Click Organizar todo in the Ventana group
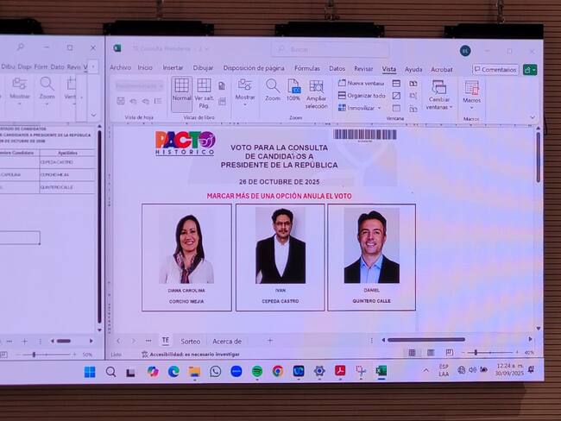This screenshot has width=561, height=421. pos(362,96)
